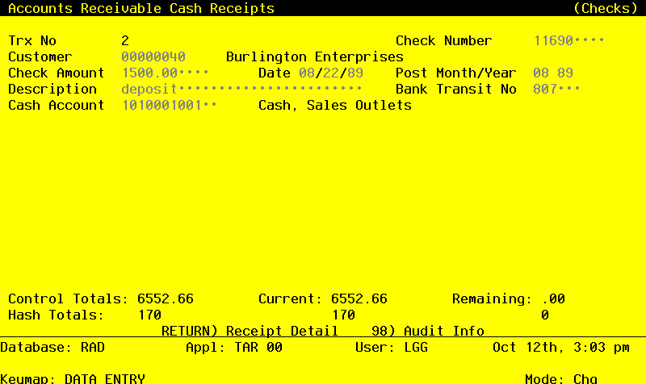Click the Control Totals value 6552.66

(166, 298)
